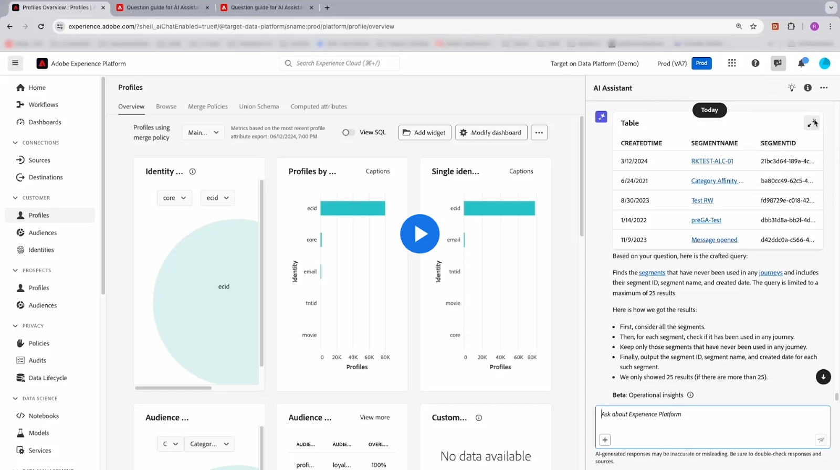Click the Identity widget horizontal scrollbar
This screenshot has width=840, height=470.
coord(173,388)
